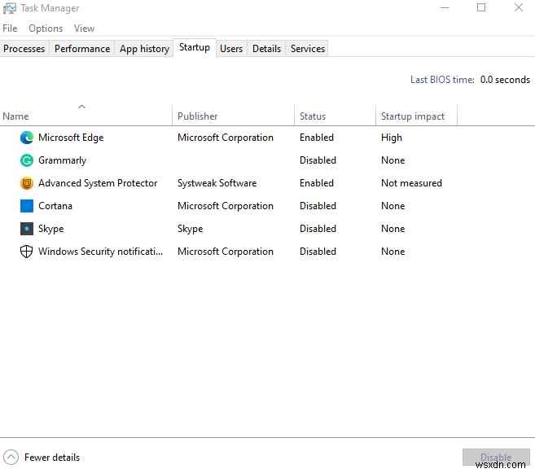Click the Microsoft Edge app icon
535x473 pixels.
point(27,138)
